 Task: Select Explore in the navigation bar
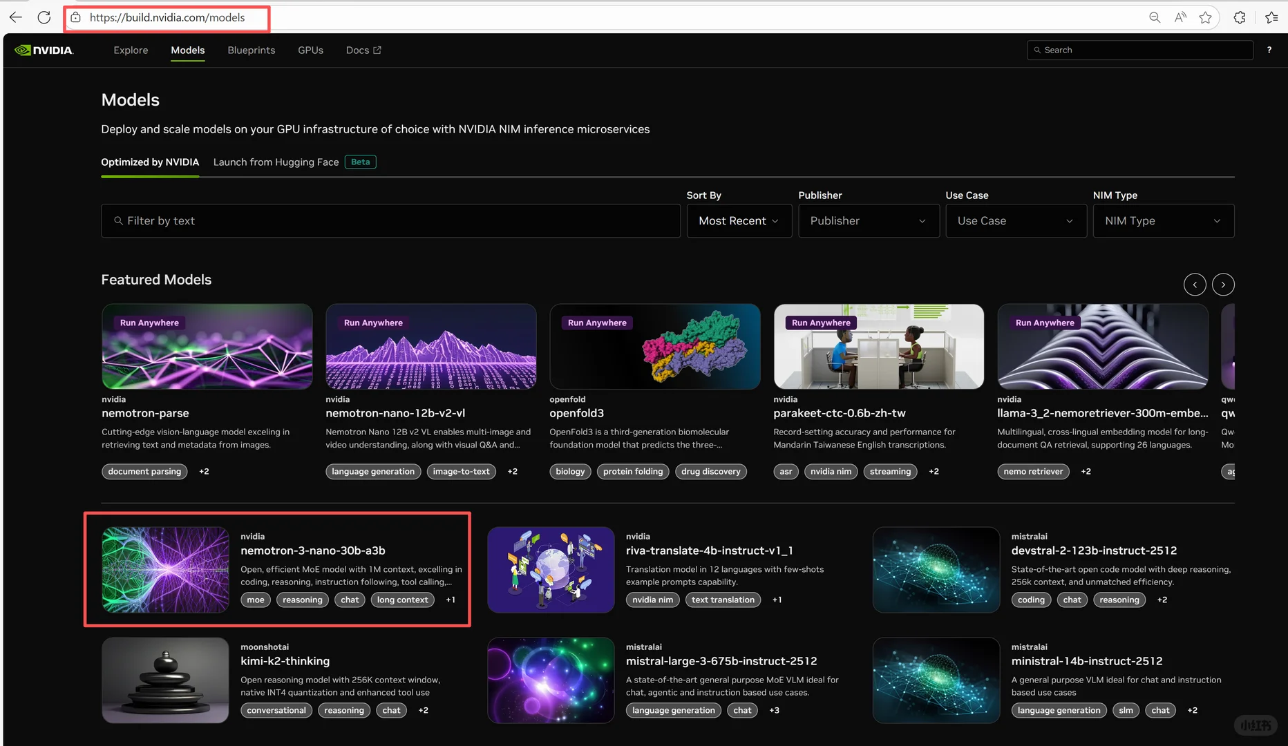[130, 50]
